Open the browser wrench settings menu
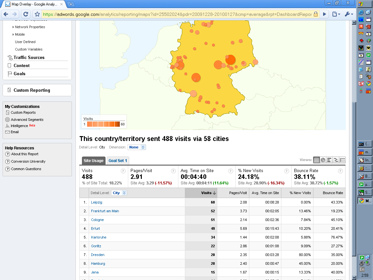 pos(348,14)
